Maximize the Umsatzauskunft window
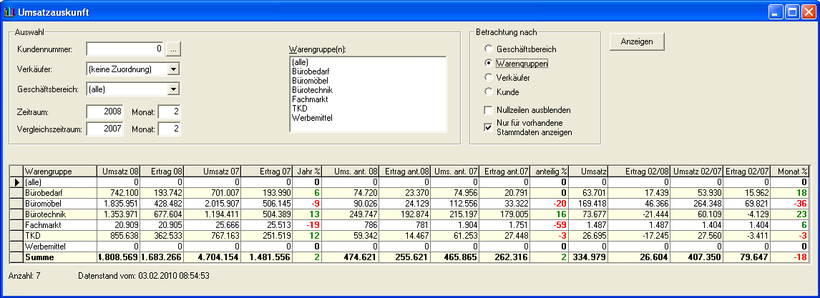This screenshot has height=298, width=820. [x=792, y=11]
